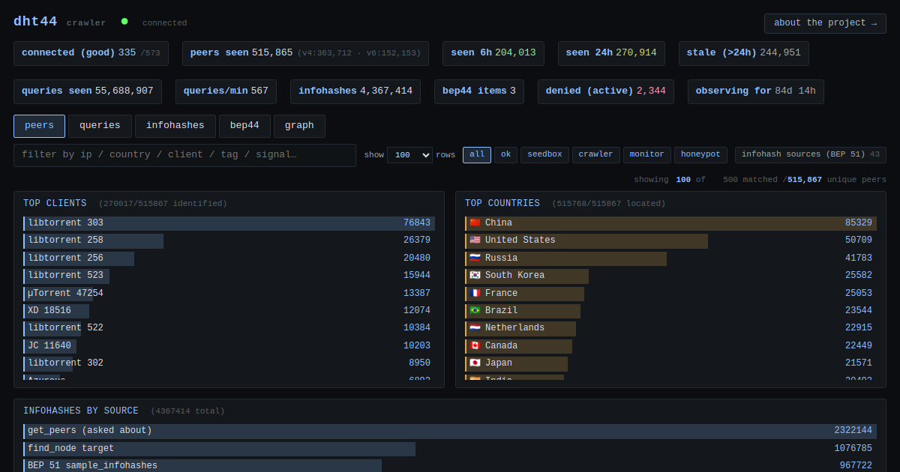Image resolution: width=900 pixels, height=472 pixels.
Task: Toggle infohash sources (BEP 51) filter
Action: pyautogui.click(x=811, y=155)
